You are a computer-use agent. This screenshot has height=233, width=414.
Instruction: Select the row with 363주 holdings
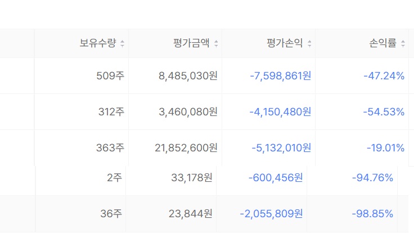[x=207, y=148]
